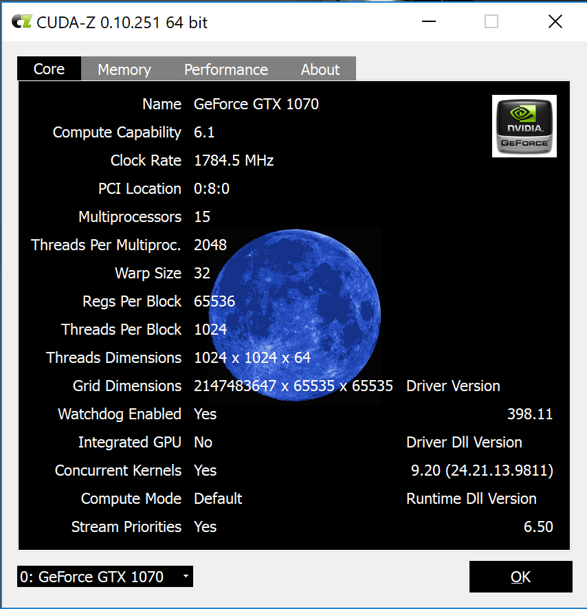Viewport: 587px width, 609px height.
Task: Close the CUDA-Z window
Action: click(x=555, y=22)
